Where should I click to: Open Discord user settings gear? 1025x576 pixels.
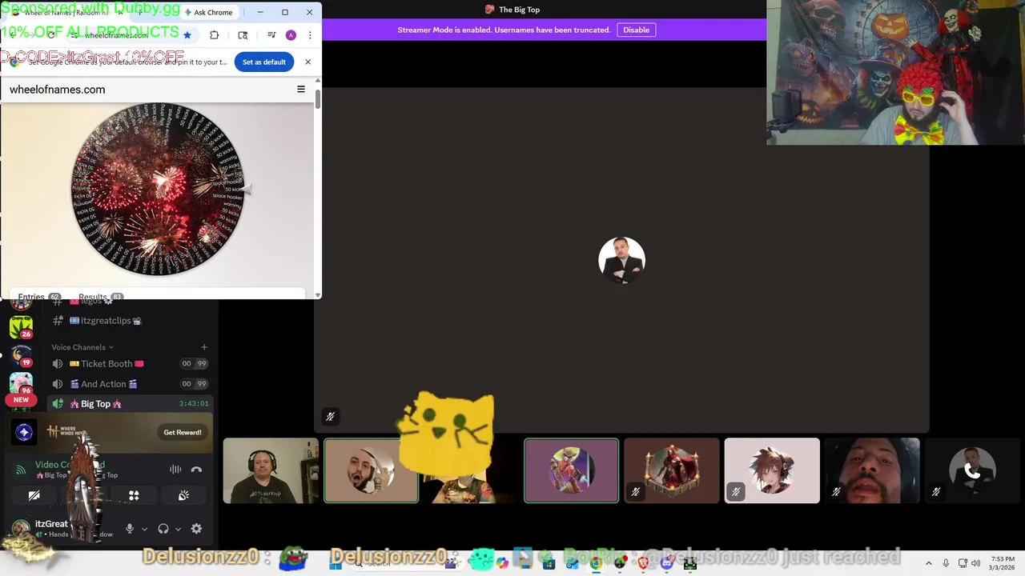(196, 529)
